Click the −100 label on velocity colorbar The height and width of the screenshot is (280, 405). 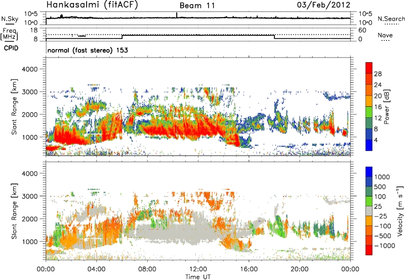tap(383, 226)
